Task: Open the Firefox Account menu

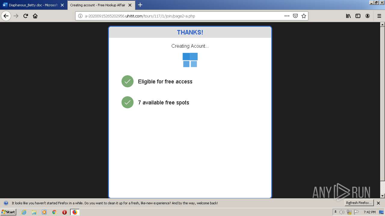Action: (x=368, y=16)
